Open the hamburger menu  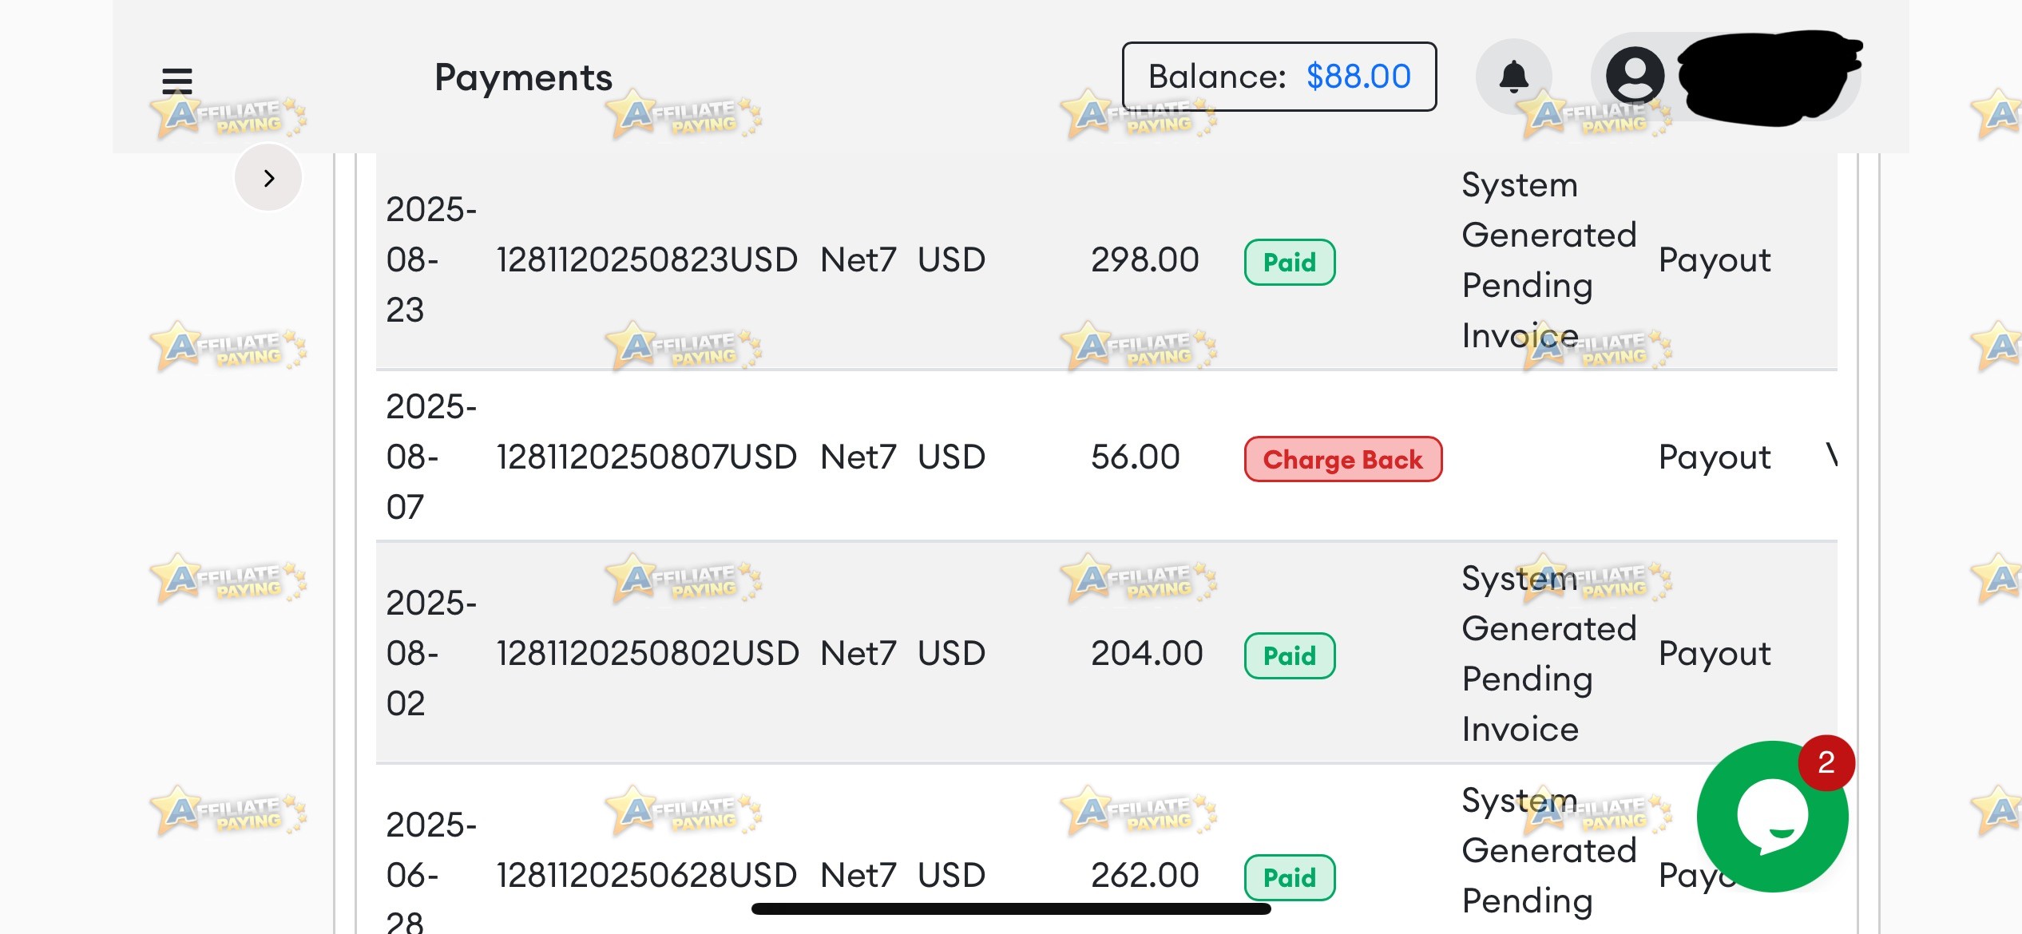pyautogui.click(x=177, y=81)
